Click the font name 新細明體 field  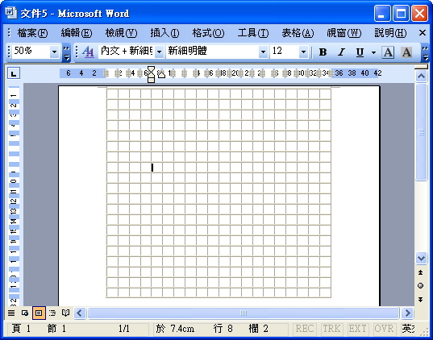(213, 52)
